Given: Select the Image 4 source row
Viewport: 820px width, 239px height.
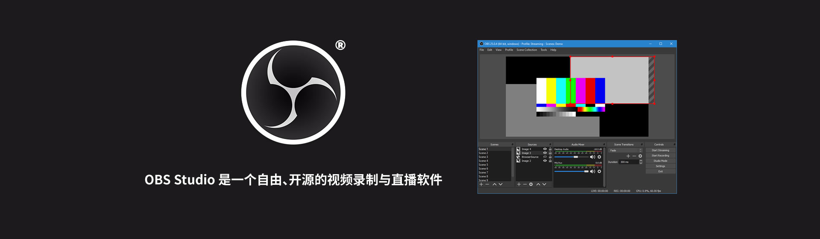Looking at the screenshot, I should pyautogui.click(x=534, y=149).
